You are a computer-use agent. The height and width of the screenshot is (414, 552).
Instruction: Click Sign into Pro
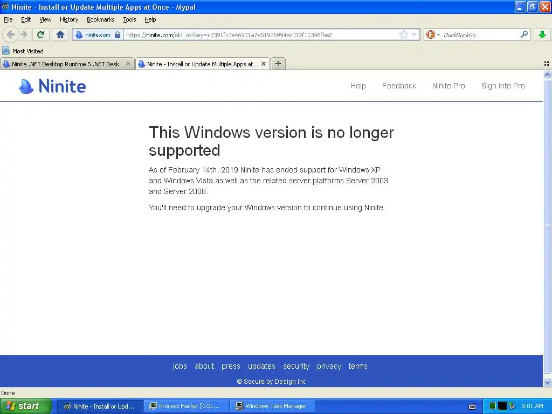coord(503,86)
